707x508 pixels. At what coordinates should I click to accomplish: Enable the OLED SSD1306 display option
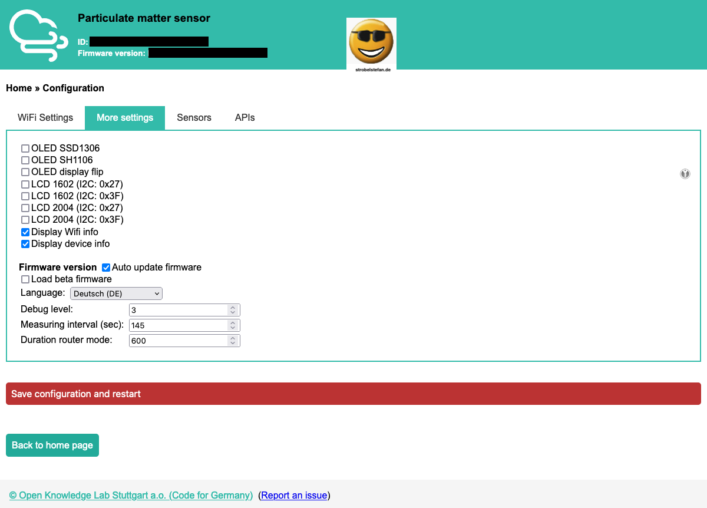coord(25,148)
